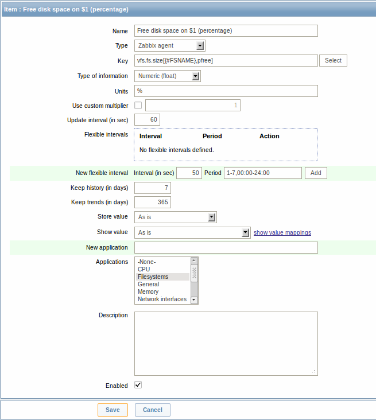
Task: Open the Type of information dropdown
Action: coord(168,76)
